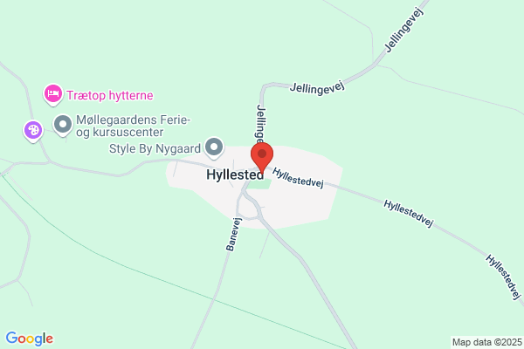This screenshot has height=349, width=524.
Task: Open the Google logo link
Action: click(x=30, y=339)
